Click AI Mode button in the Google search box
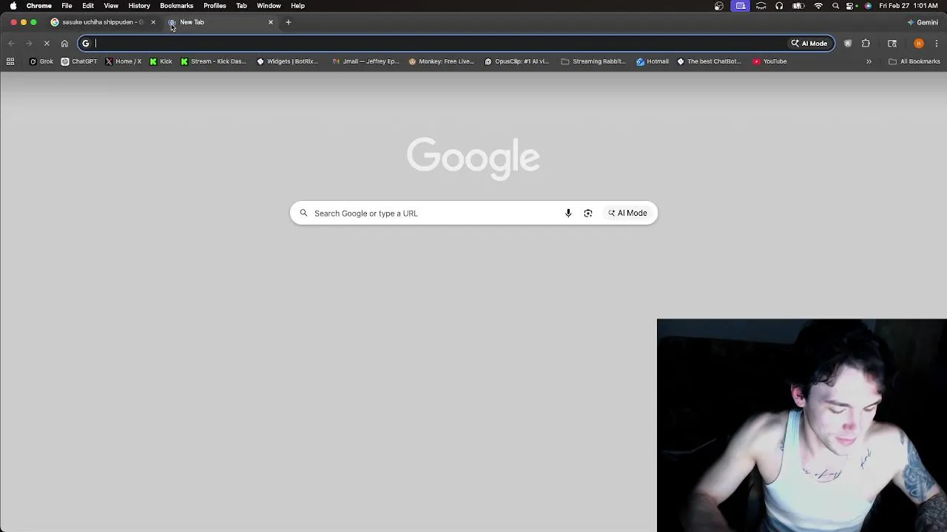The image size is (947, 532). (x=627, y=213)
